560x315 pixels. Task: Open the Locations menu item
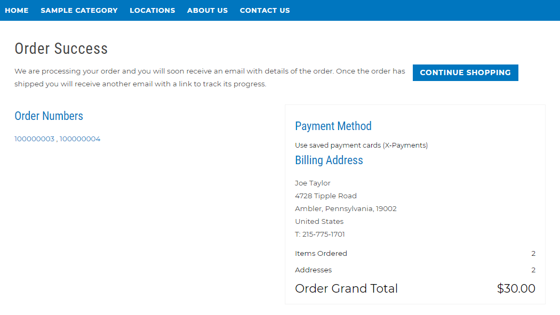153,10
